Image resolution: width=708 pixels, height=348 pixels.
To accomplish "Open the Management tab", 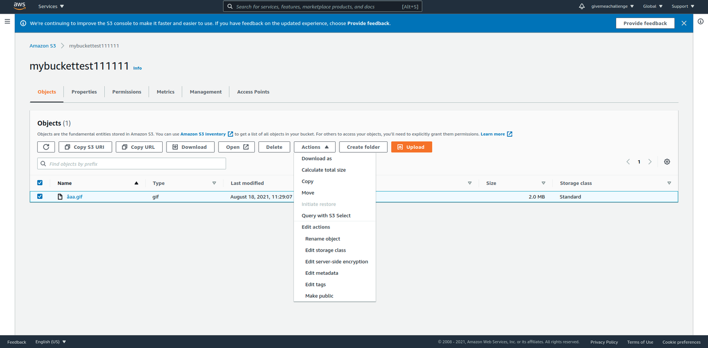I will tap(206, 92).
